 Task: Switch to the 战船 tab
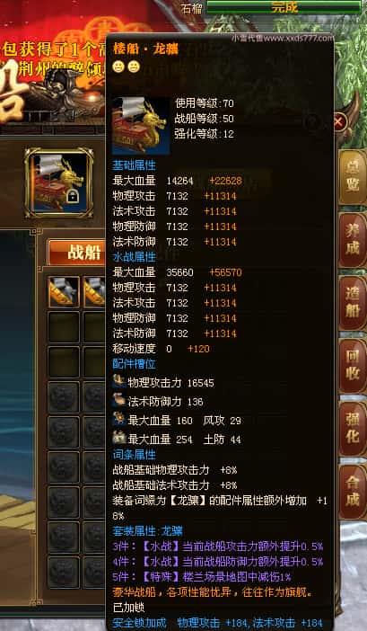point(77,253)
